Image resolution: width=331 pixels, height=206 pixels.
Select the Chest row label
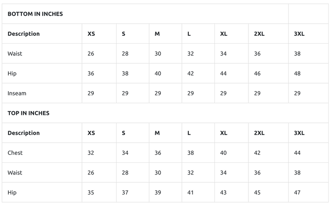point(15,153)
